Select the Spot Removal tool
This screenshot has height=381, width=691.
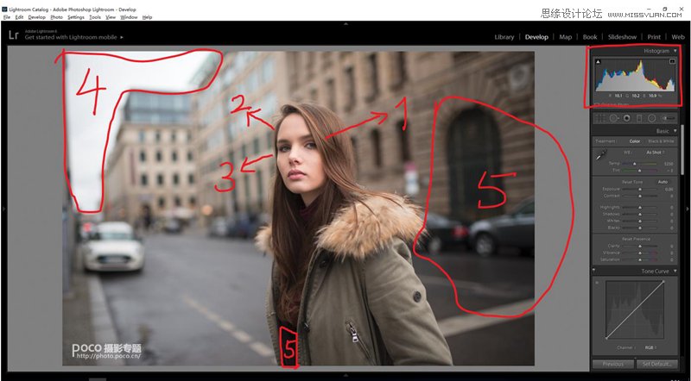tap(613, 117)
